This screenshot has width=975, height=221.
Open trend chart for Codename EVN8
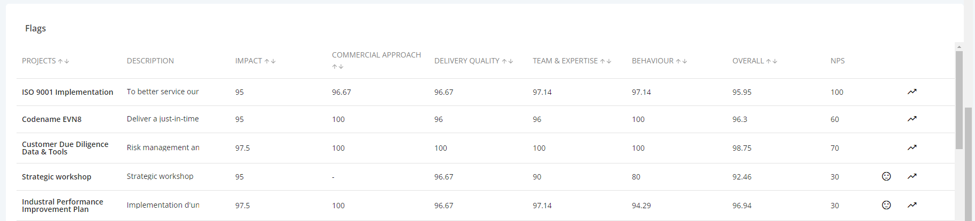click(x=912, y=119)
